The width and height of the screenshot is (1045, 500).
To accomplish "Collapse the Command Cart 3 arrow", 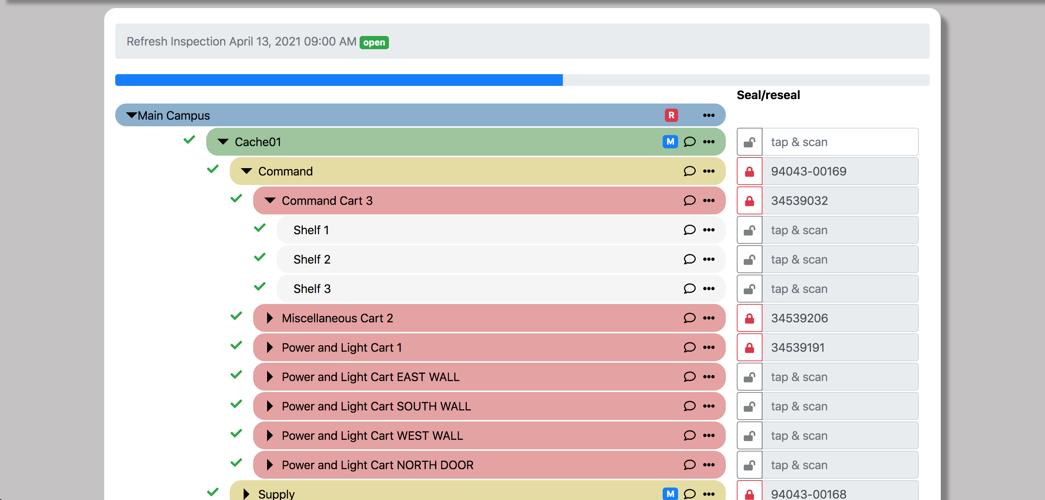I will pos(270,200).
